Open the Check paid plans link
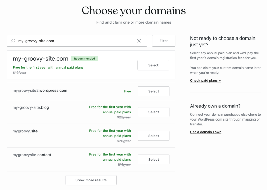This screenshot has height=190, width=267. (205, 81)
